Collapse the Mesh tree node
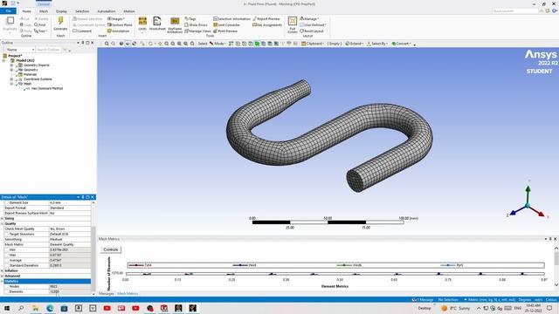Screen dimensions: 559x314 click(11, 84)
